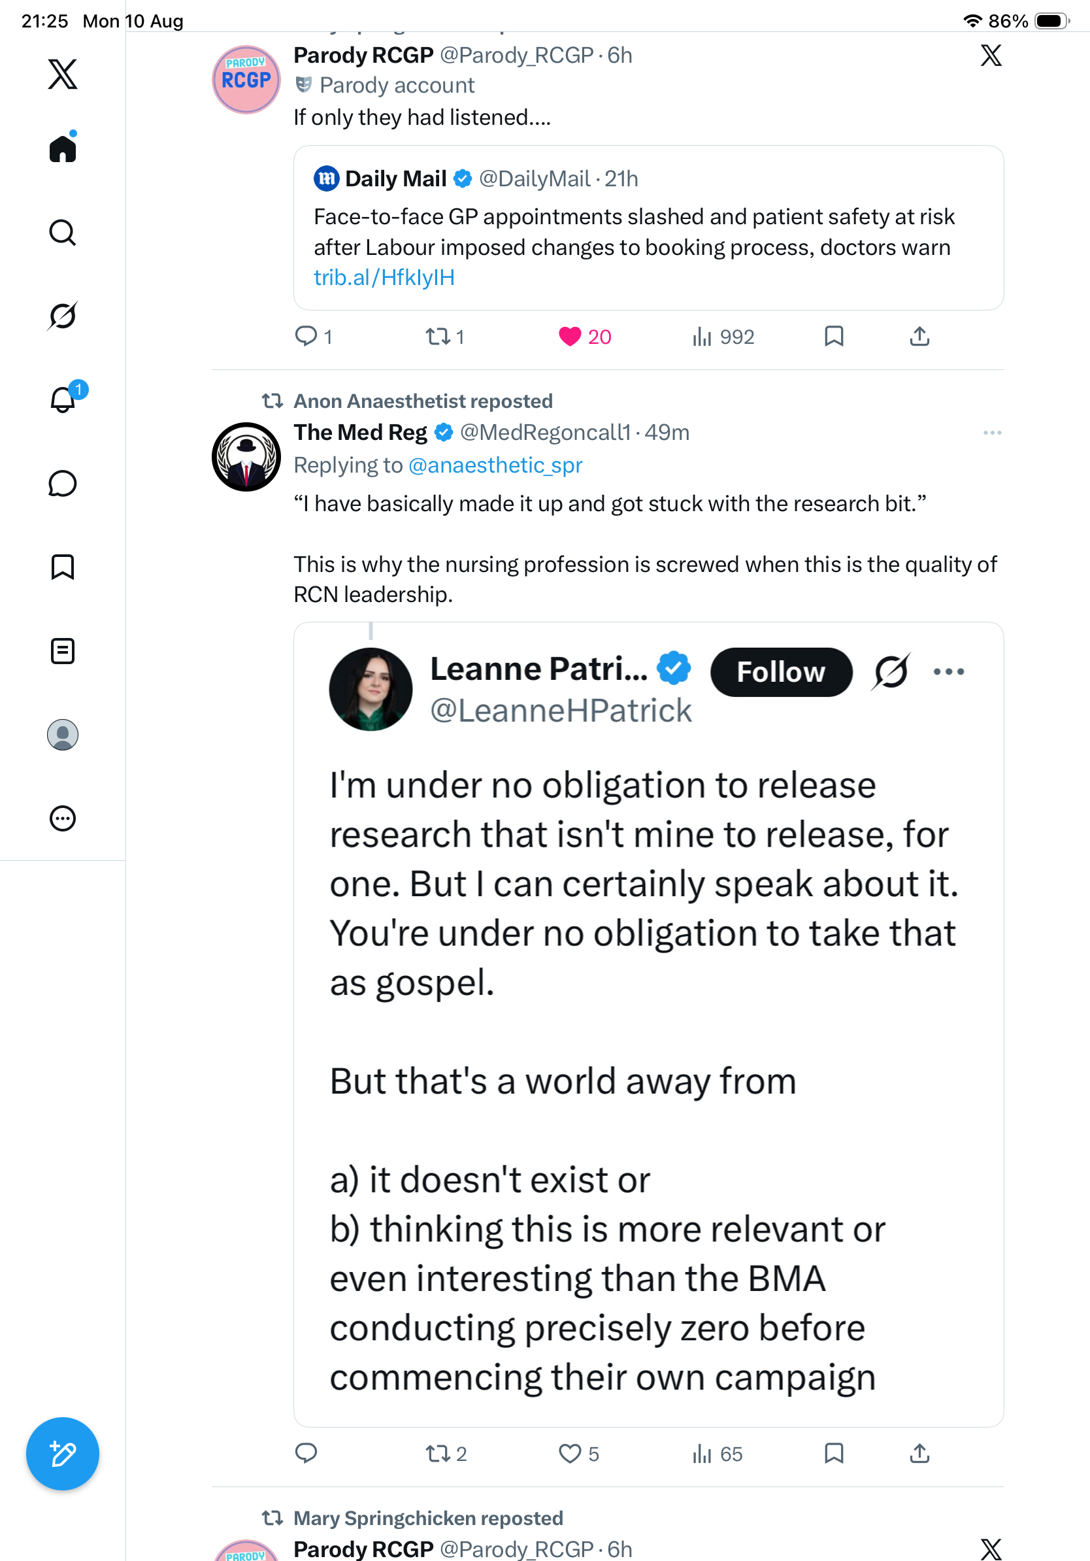
Task: View analytics showing 992 views
Action: [x=723, y=337]
